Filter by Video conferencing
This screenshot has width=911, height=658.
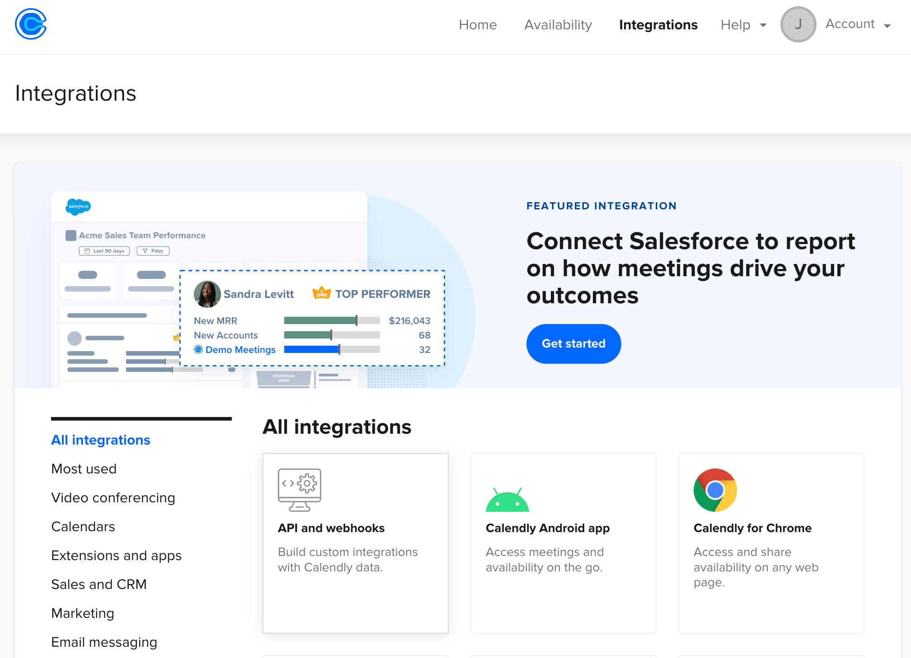pyautogui.click(x=113, y=498)
